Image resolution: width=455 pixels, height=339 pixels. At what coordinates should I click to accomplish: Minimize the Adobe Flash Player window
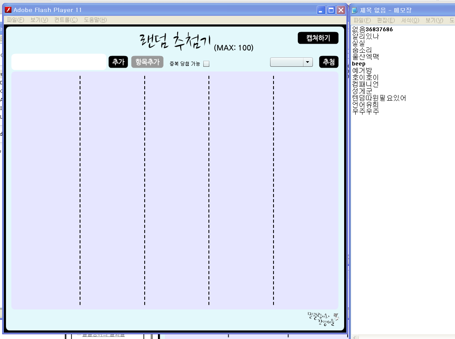[x=321, y=10]
